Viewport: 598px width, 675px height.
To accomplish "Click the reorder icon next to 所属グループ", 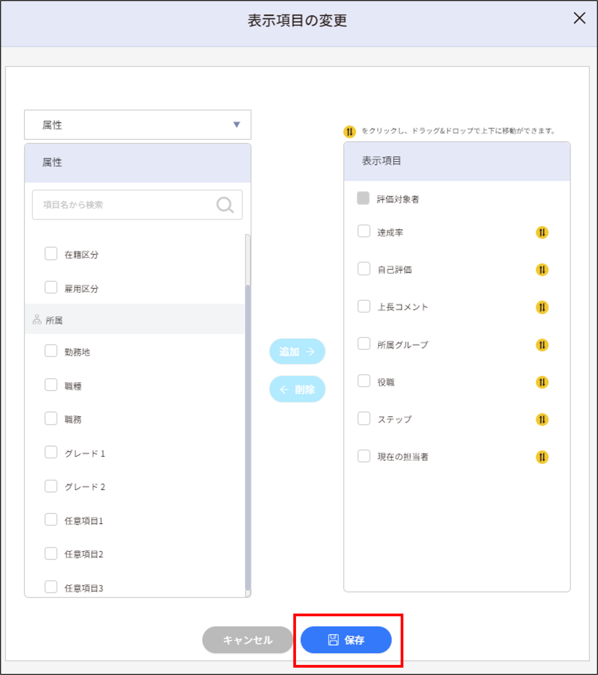I will click(x=541, y=345).
